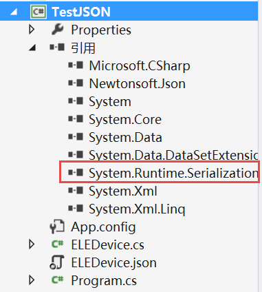The width and height of the screenshot is (262, 292).
Task: Collapse the TestJSON project node
Action: (x=14, y=12)
